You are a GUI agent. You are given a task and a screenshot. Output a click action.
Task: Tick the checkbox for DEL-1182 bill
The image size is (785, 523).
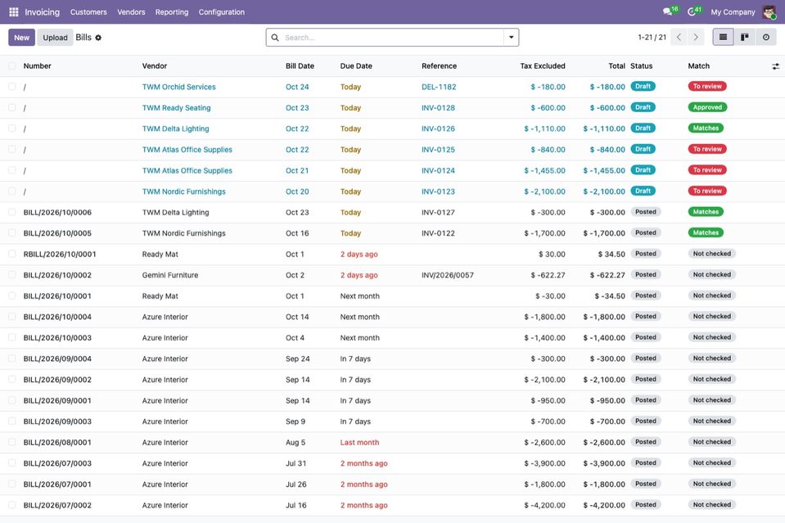coord(12,87)
